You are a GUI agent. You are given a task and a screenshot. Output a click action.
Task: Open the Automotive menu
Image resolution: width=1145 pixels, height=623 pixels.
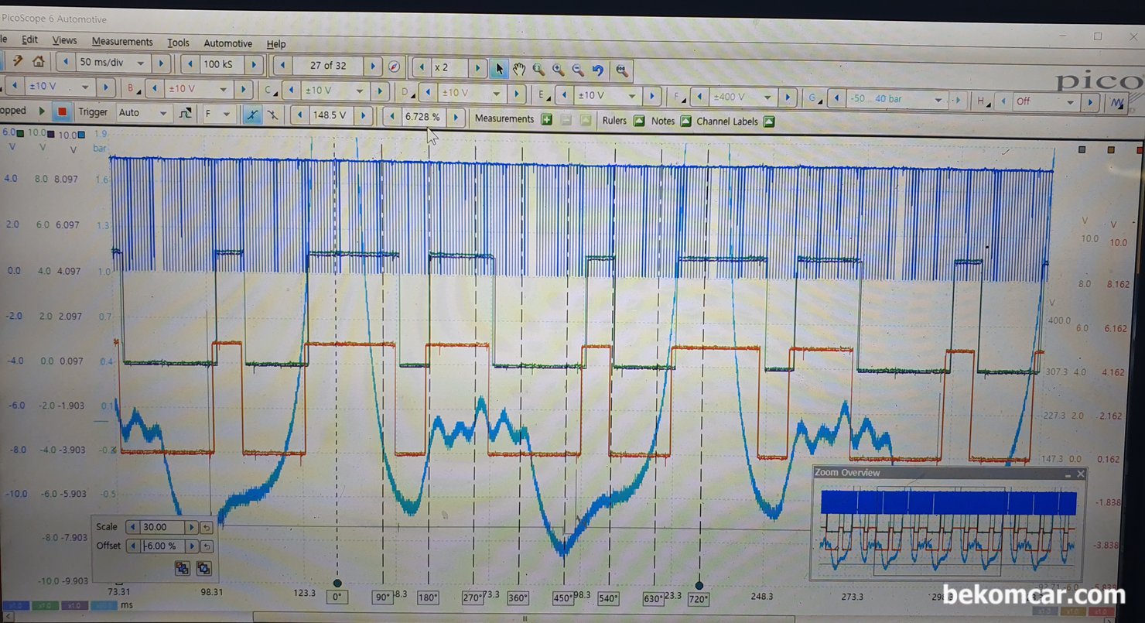[227, 43]
